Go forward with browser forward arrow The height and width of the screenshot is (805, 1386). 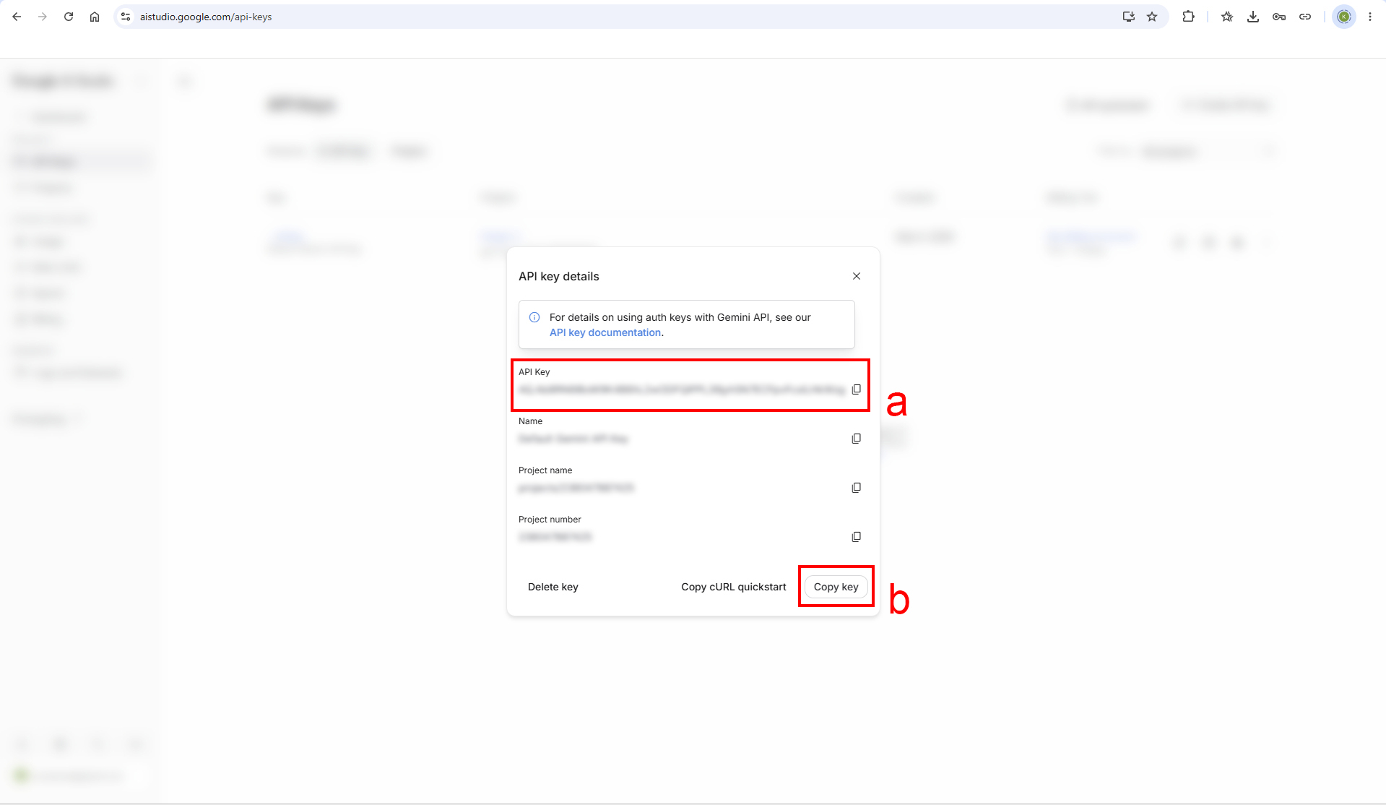click(43, 17)
